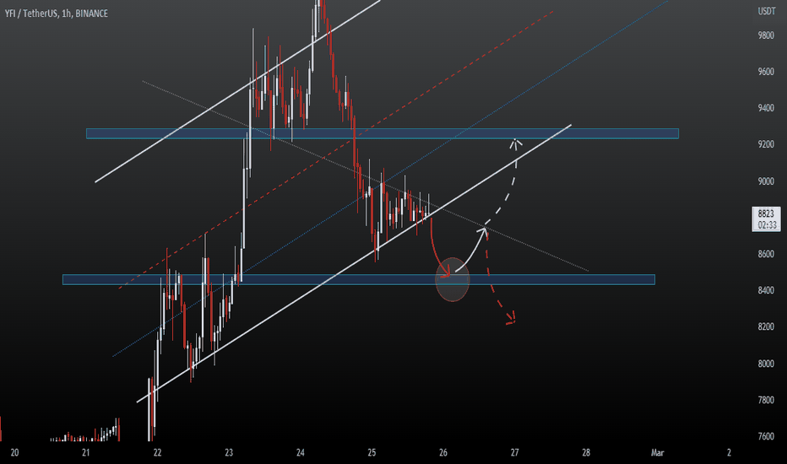
Task: Click the 7800 price axis label
Action: [766, 400]
